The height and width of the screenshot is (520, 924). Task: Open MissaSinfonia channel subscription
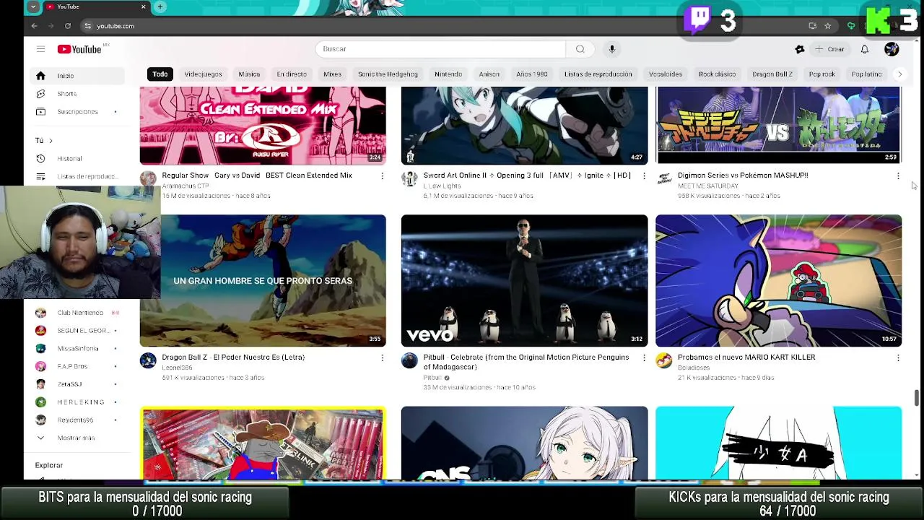78,349
